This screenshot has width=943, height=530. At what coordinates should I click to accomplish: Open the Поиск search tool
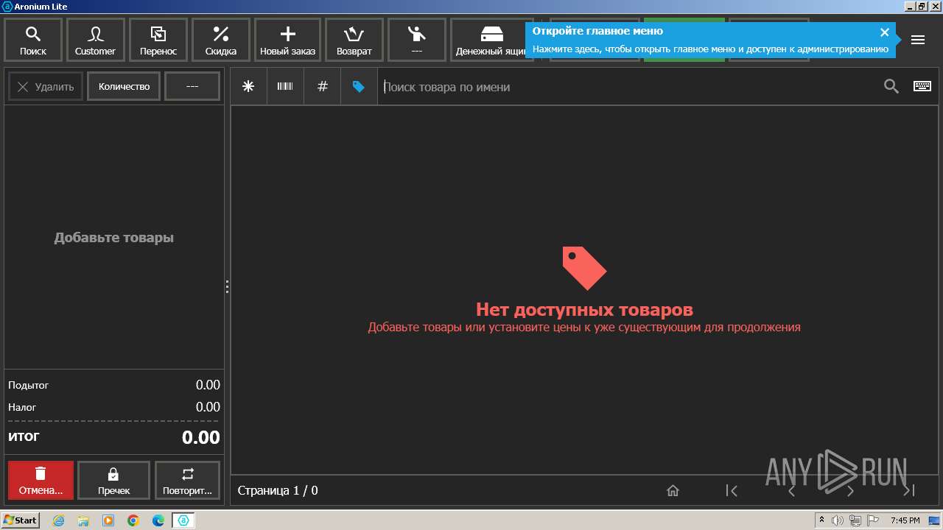[32, 40]
